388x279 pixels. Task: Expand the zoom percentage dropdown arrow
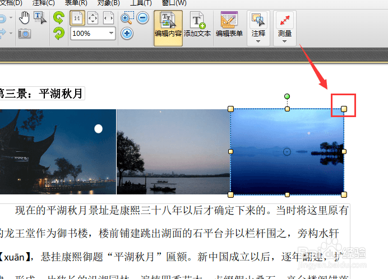click(112, 33)
